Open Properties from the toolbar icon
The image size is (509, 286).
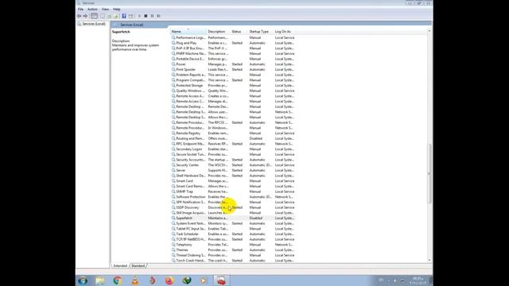click(103, 16)
